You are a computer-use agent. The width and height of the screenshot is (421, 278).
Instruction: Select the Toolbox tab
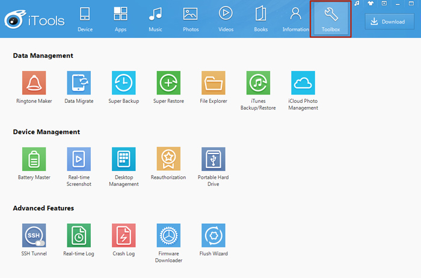pos(331,19)
